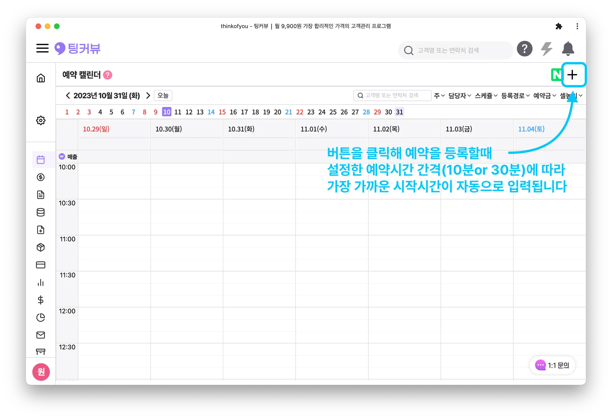Click the 오늘 button
This screenshot has height=419, width=612.
[163, 96]
